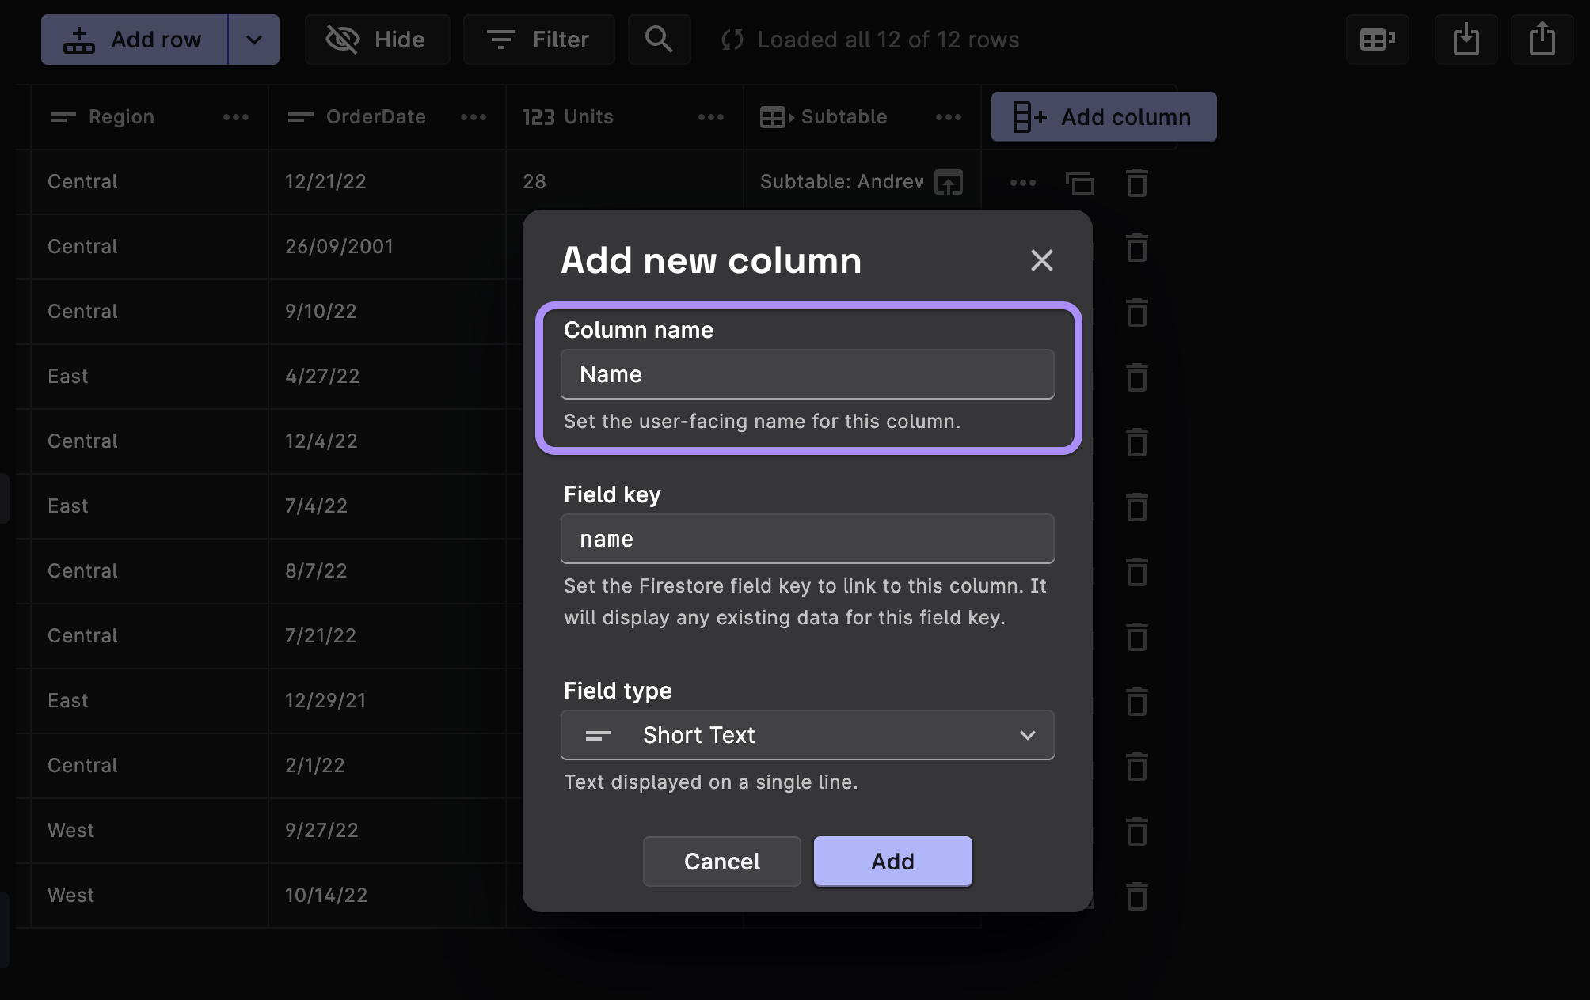Expand the Add row dropdown arrow
1590x1000 pixels.
[x=253, y=40]
